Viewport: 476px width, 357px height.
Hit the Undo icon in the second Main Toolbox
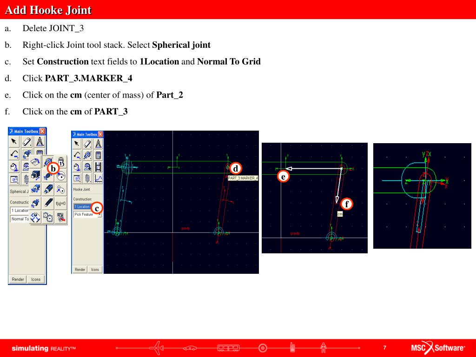pos(77,155)
